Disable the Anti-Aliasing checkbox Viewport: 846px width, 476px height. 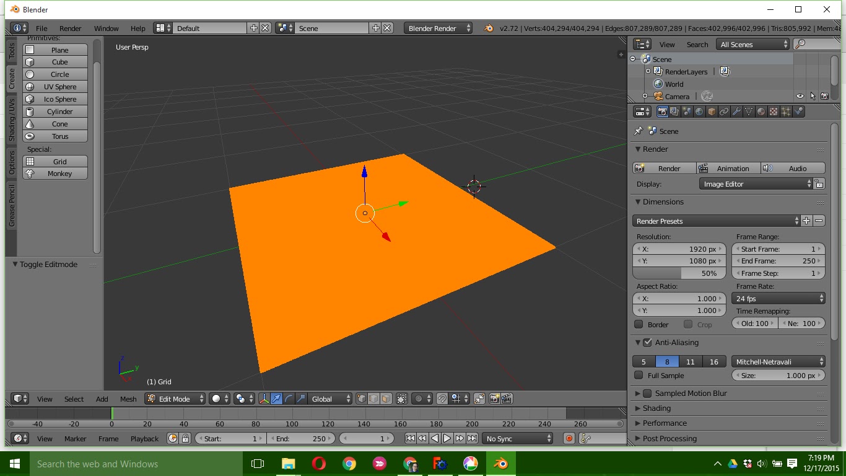pyautogui.click(x=647, y=342)
